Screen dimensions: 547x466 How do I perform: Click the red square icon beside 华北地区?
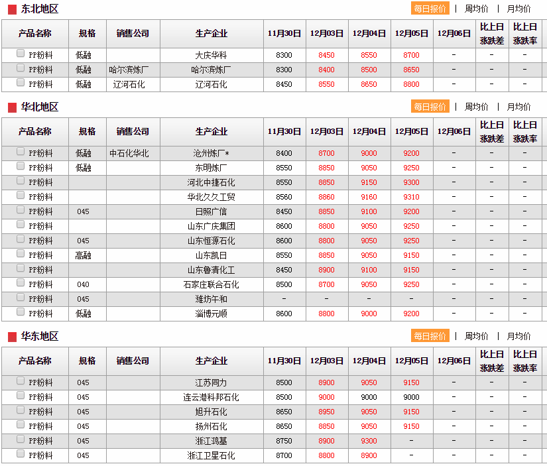[x=12, y=107]
